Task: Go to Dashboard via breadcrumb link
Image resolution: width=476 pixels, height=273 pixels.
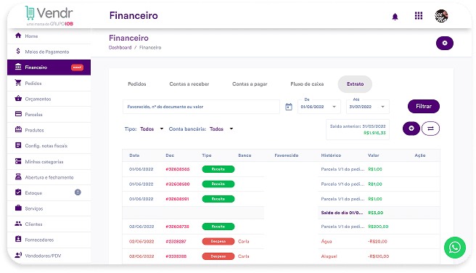Action: click(x=120, y=48)
